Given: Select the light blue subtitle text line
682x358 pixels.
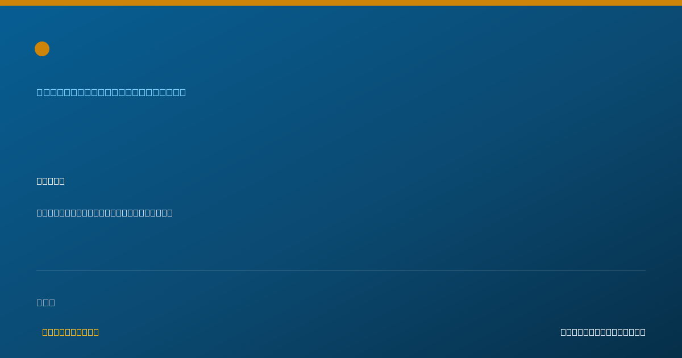Looking at the screenshot, I should pos(111,92).
